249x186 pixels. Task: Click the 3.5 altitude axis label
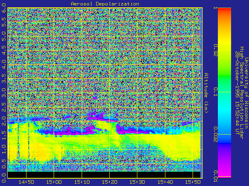click(4, 79)
